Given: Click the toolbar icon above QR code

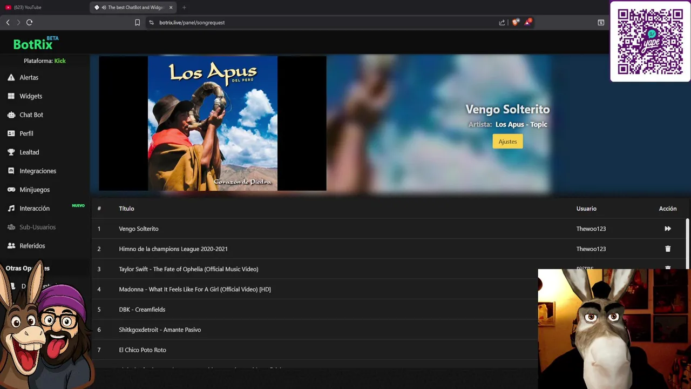Looking at the screenshot, I should coord(601,22).
